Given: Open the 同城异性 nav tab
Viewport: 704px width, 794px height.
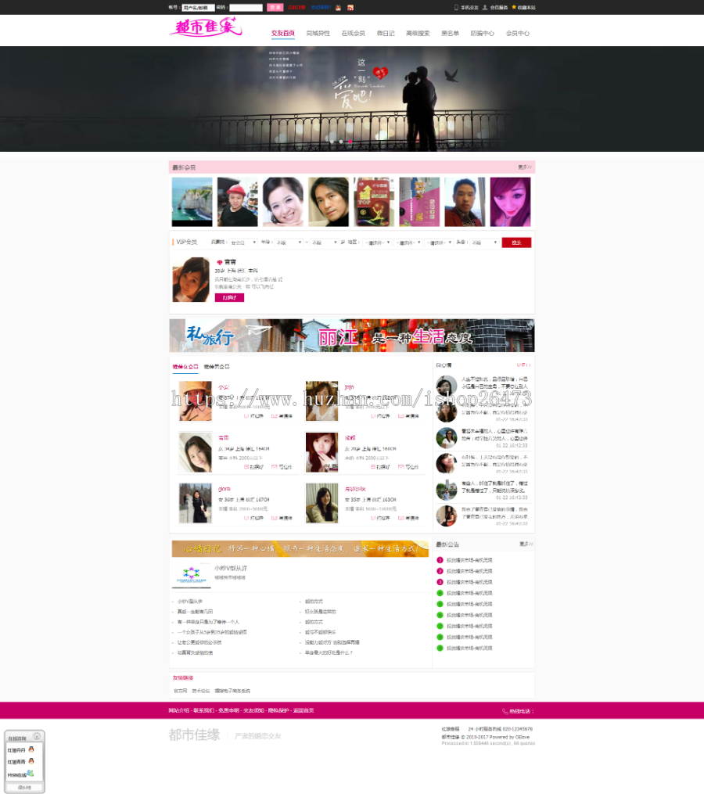Looking at the screenshot, I should [318, 34].
